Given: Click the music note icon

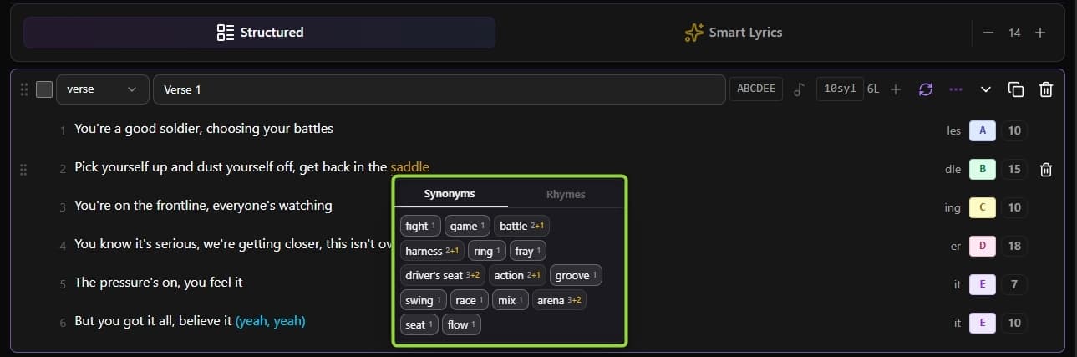Looking at the screenshot, I should tap(798, 89).
